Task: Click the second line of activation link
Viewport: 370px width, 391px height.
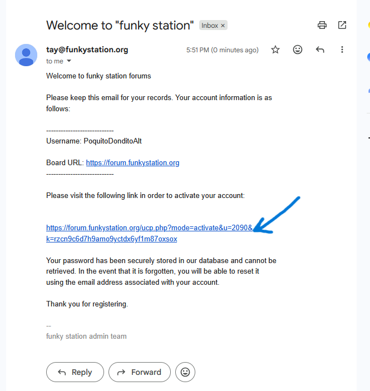Action: click(x=111, y=239)
